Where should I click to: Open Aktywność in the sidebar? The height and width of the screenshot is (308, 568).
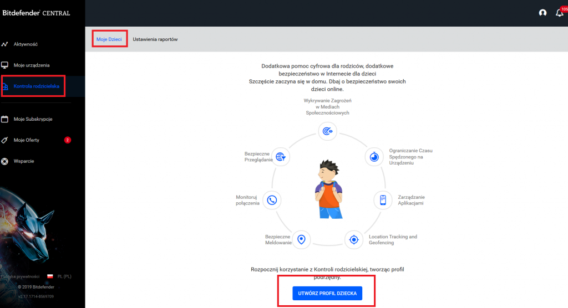pyautogui.click(x=26, y=44)
